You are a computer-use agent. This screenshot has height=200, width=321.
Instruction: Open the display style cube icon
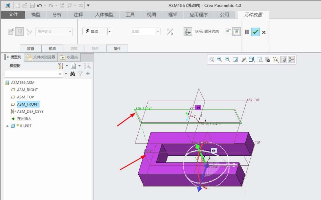251,59
